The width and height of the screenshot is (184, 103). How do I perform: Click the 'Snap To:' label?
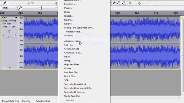click(26, 101)
